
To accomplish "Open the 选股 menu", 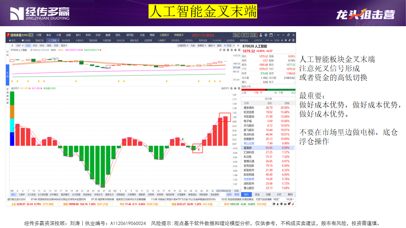I will click(x=69, y=35).
